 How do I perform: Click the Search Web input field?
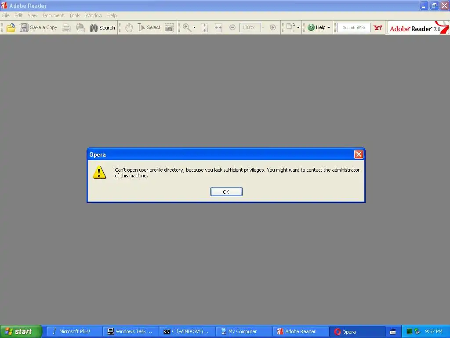click(354, 28)
